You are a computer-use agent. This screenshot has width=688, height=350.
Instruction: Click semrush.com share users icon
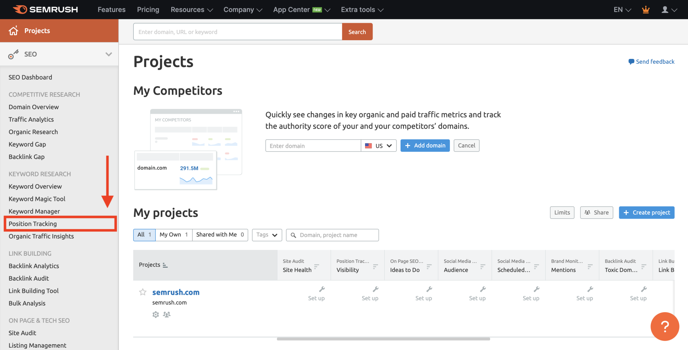click(167, 315)
